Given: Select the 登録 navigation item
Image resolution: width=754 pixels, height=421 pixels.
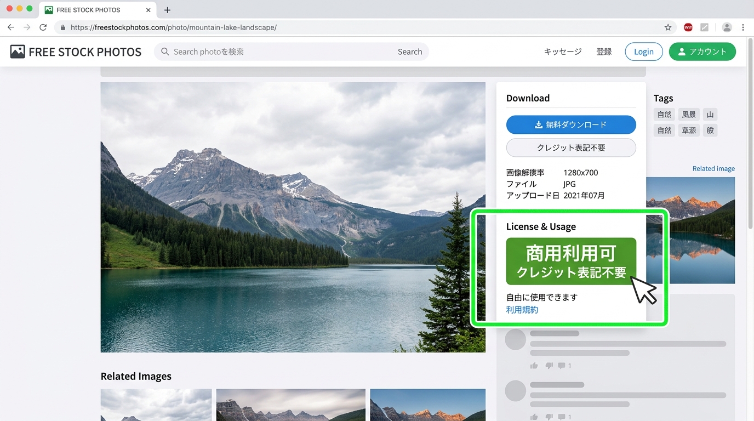Looking at the screenshot, I should (604, 52).
